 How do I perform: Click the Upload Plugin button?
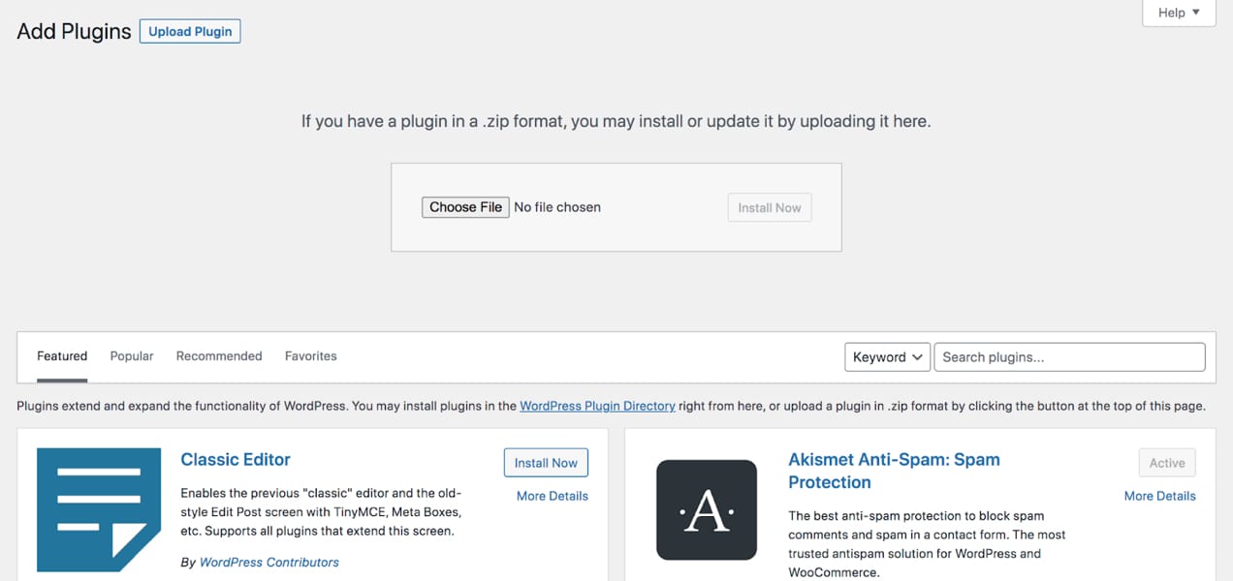(x=190, y=31)
